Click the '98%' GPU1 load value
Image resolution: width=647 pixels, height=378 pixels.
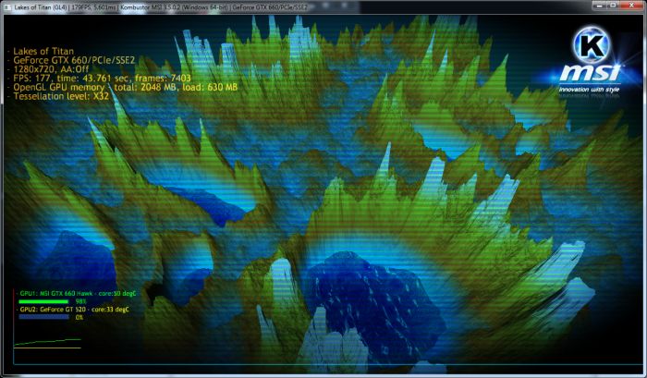coord(81,301)
